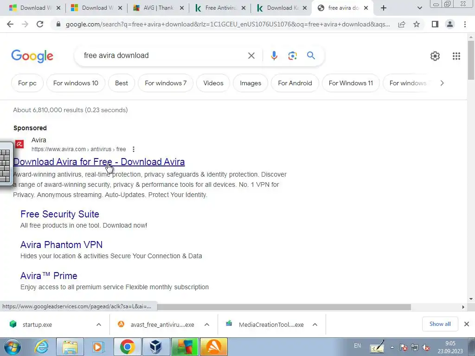Open the startup.exe downloaded file
The width and height of the screenshot is (475, 356).
coord(37,324)
